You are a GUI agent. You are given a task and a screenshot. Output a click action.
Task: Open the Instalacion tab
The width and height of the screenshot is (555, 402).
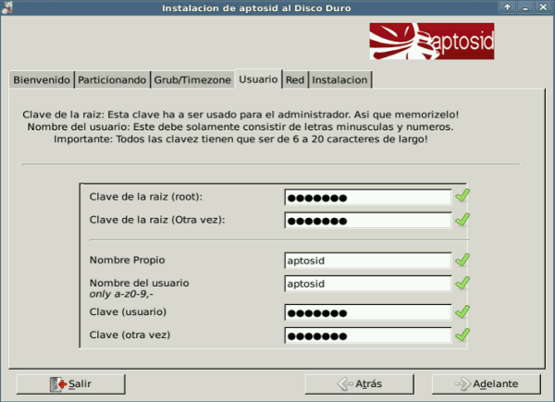coord(340,80)
